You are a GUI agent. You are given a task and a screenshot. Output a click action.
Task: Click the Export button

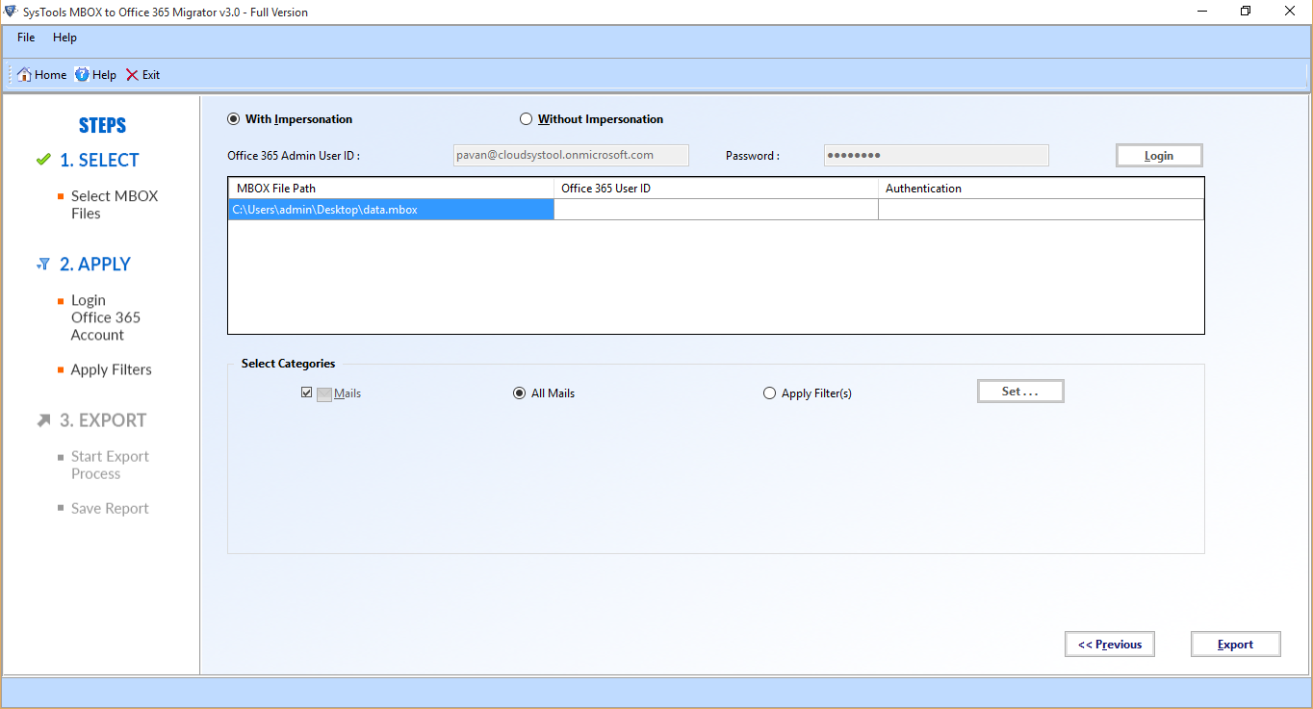tap(1235, 645)
